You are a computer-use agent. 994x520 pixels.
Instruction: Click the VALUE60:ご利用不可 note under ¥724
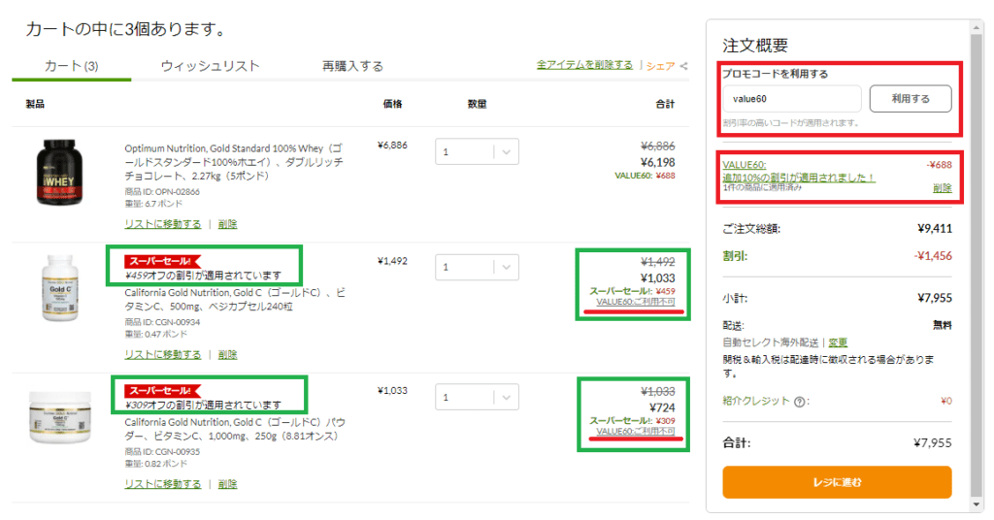click(635, 432)
